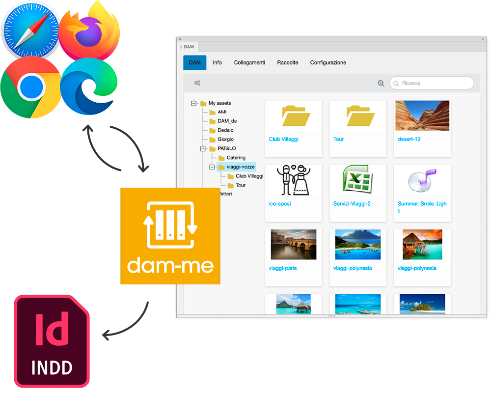Click the My assets root folder
The image size is (491, 393).
pos(216,103)
